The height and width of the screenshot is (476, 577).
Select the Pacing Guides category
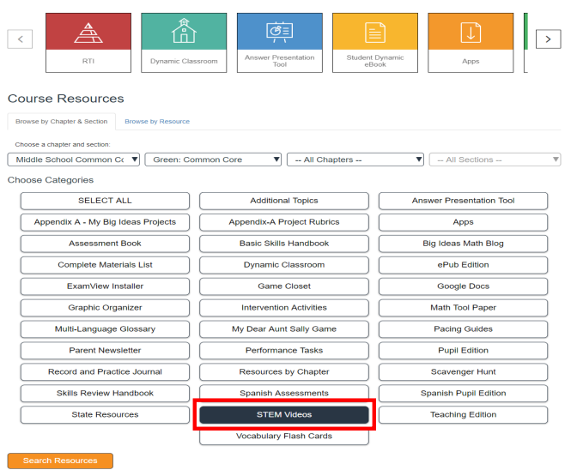click(464, 329)
